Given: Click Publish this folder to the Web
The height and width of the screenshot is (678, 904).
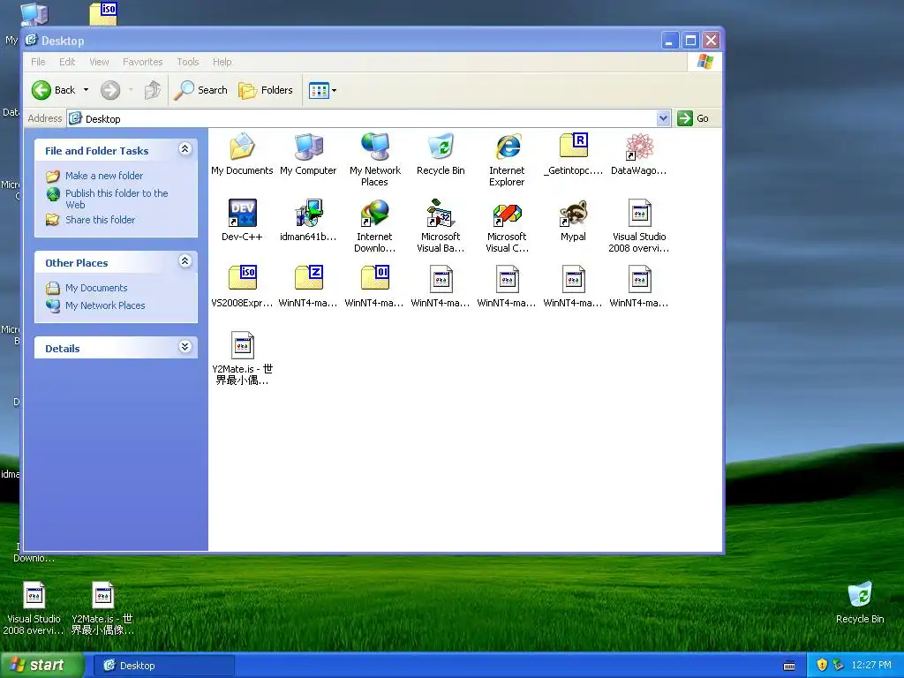Looking at the screenshot, I should (117, 199).
